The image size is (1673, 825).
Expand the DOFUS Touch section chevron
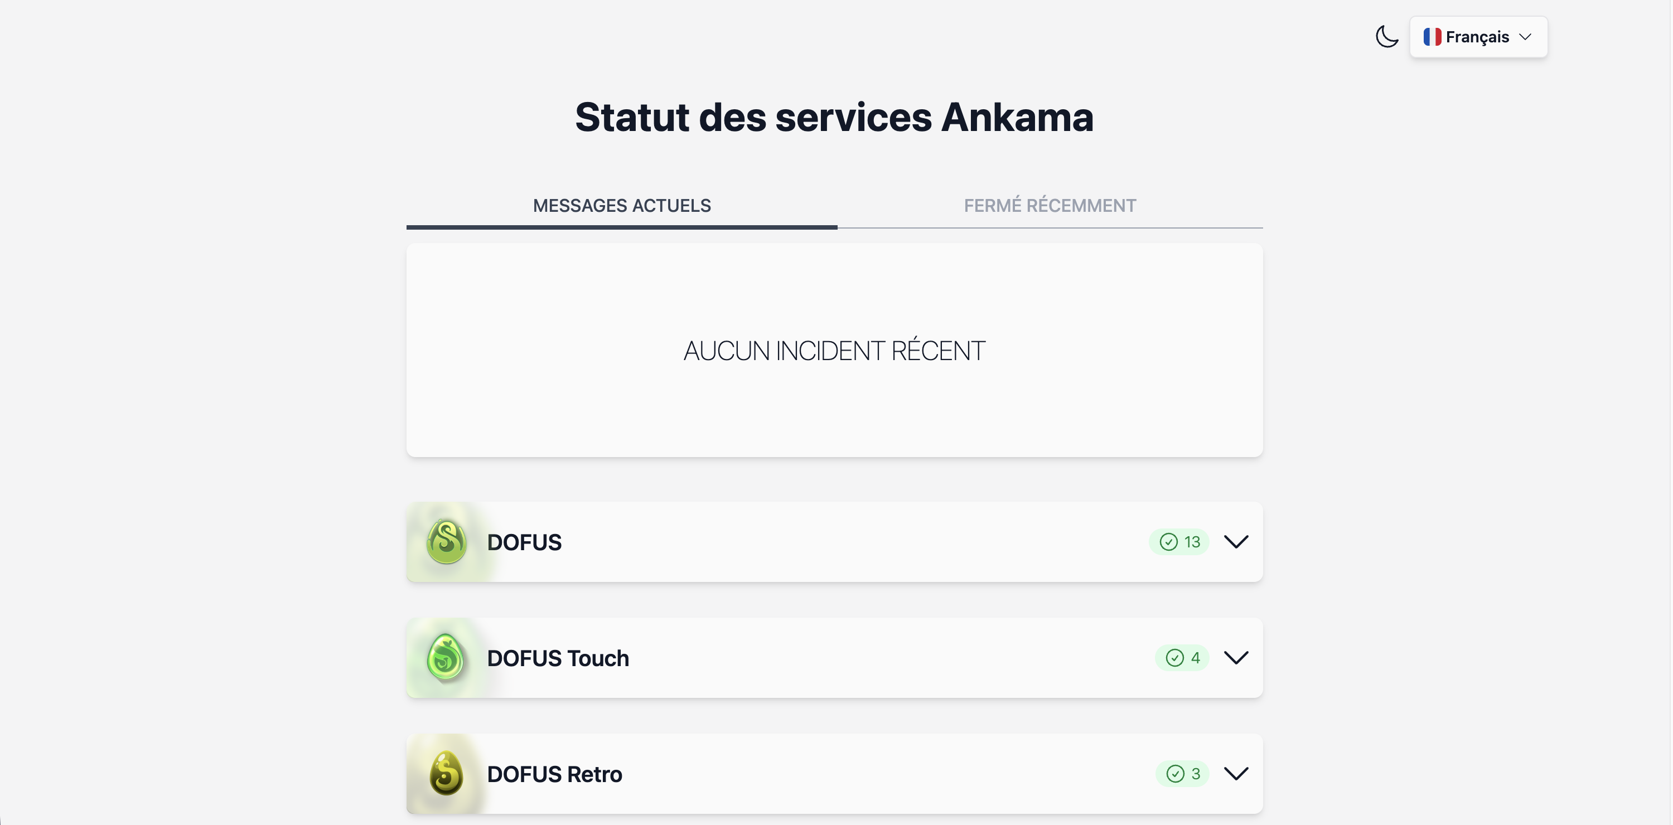pyautogui.click(x=1236, y=658)
